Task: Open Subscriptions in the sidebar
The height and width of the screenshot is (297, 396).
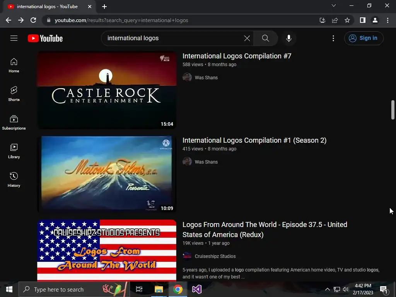Action: tap(14, 123)
